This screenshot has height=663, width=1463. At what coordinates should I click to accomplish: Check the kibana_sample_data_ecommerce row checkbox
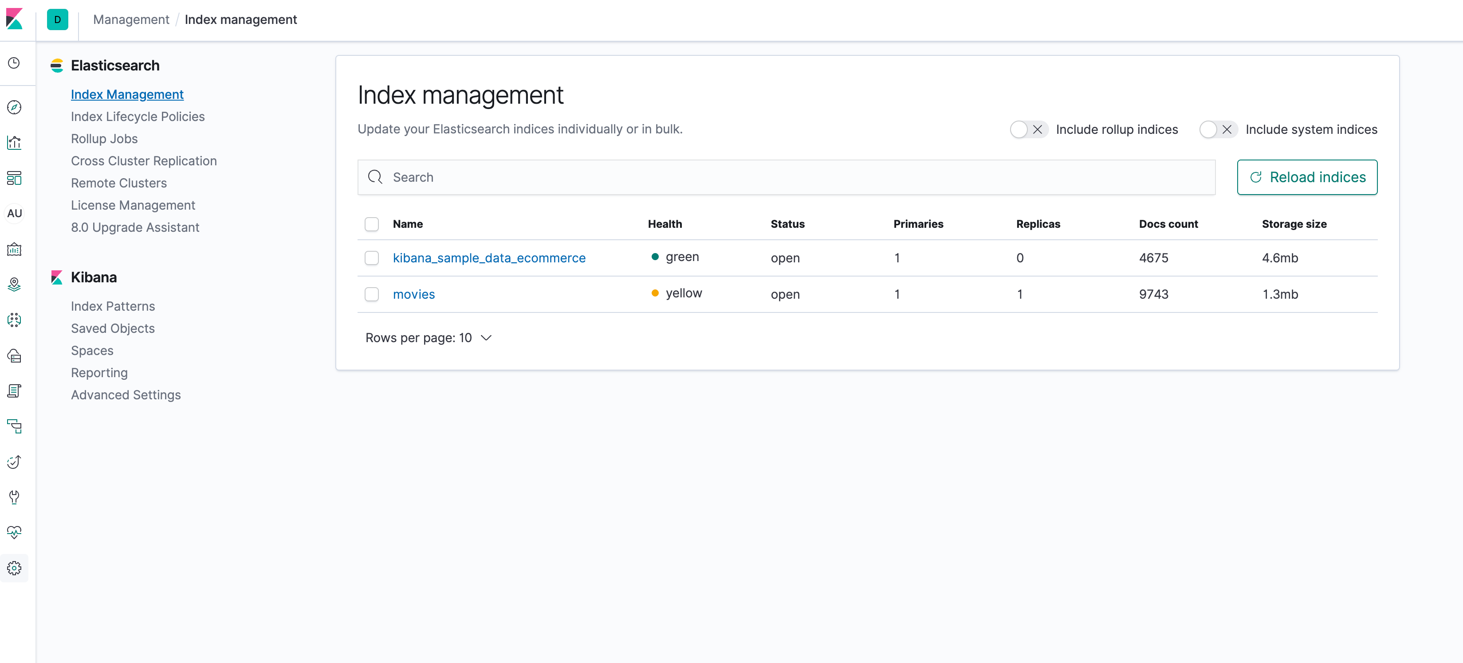click(372, 258)
